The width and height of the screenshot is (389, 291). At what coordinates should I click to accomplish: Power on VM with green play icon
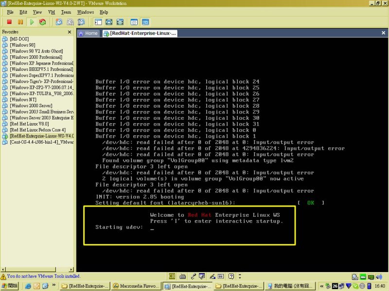point(32,22)
